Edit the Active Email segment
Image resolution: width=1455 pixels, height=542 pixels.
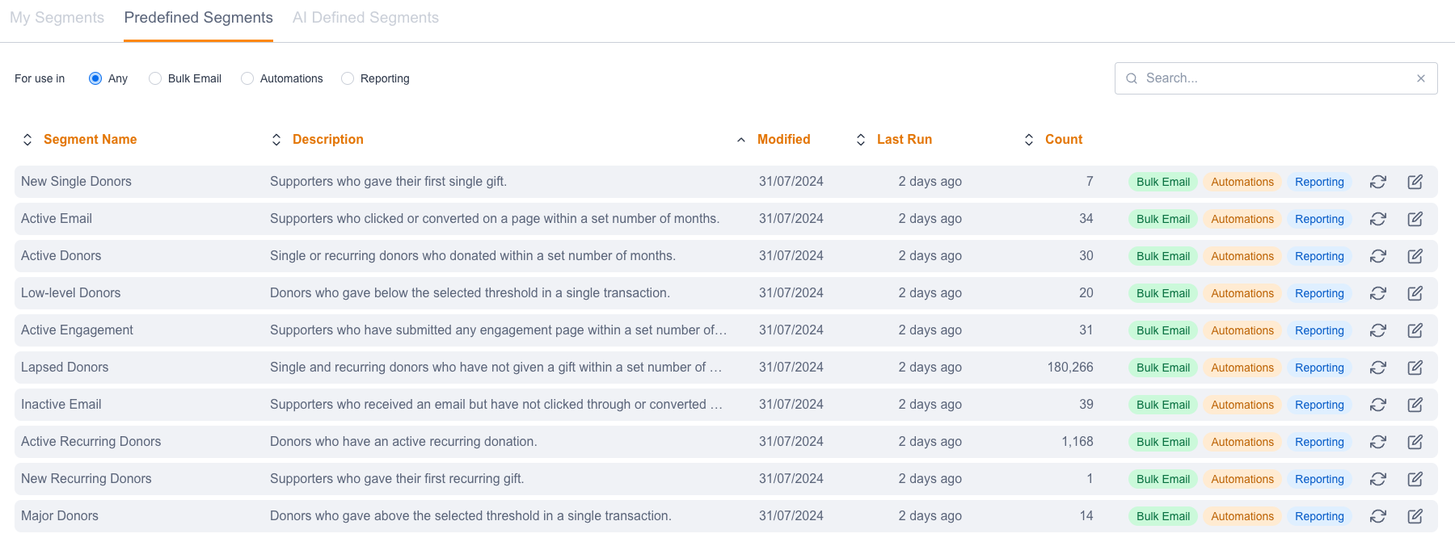[1415, 219]
